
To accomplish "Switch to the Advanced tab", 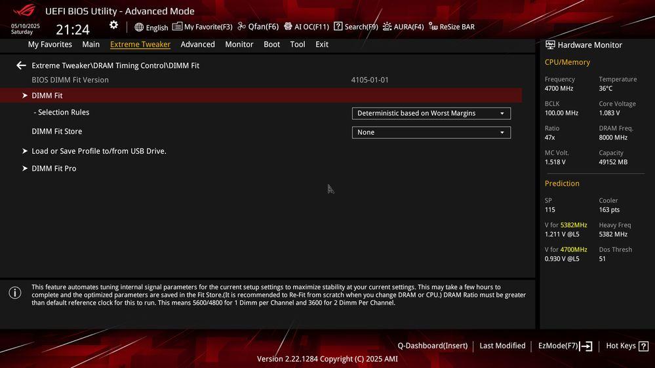I will (197, 45).
